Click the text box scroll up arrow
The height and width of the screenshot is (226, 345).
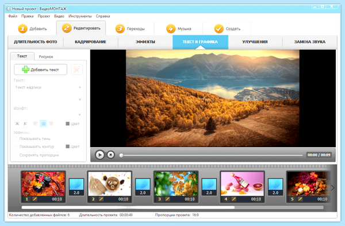(x=80, y=87)
